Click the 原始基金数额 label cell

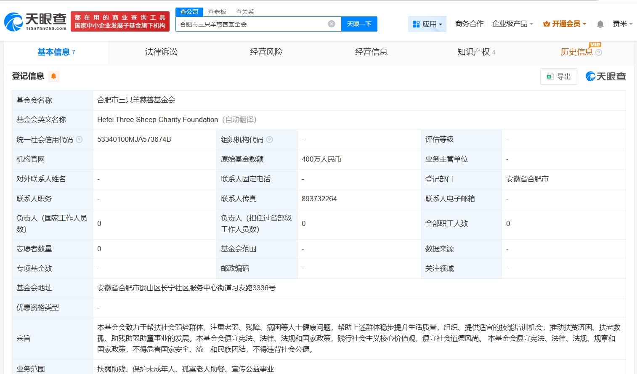[x=257, y=159]
